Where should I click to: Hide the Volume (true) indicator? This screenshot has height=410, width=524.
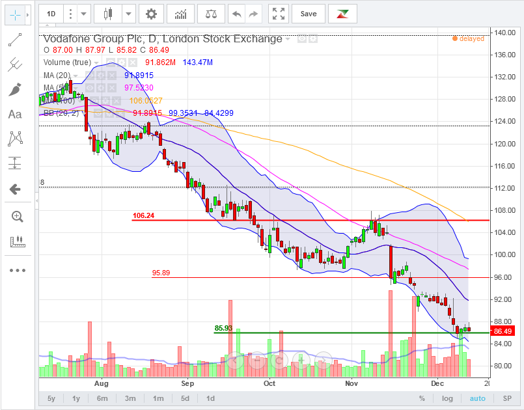[x=111, y=62]
